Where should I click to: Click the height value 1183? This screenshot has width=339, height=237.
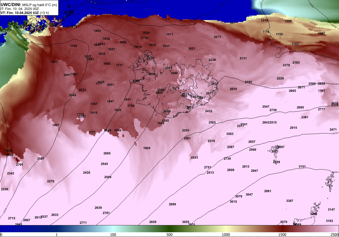(295, 44)
